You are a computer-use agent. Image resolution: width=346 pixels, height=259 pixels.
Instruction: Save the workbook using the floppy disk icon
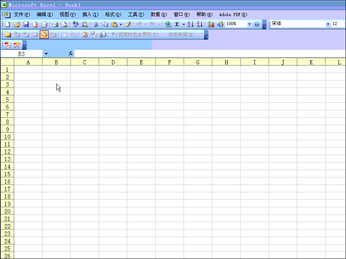pyautogui.click(x=26, y=24)
